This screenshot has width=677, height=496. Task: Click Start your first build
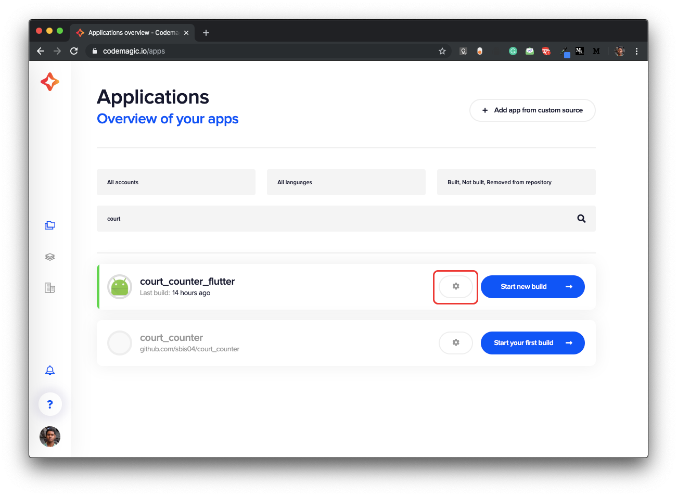coord(533,343)
